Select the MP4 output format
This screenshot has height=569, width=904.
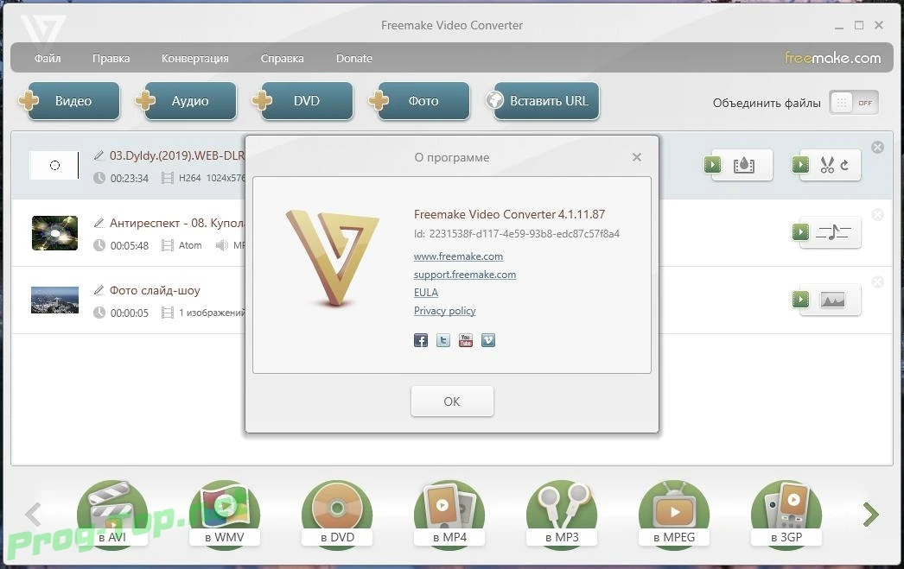tap(449, 514)
